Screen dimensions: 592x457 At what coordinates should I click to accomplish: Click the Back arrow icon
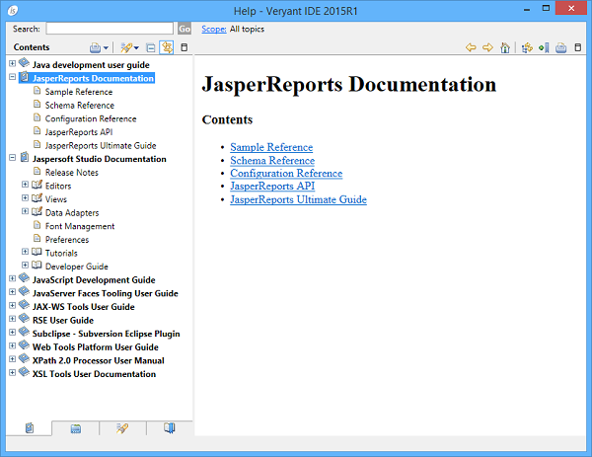point(471,46)
